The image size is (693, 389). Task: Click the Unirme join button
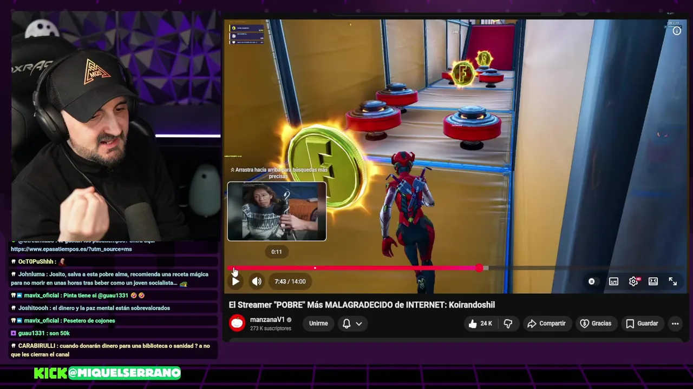click(x=318, y=324)
